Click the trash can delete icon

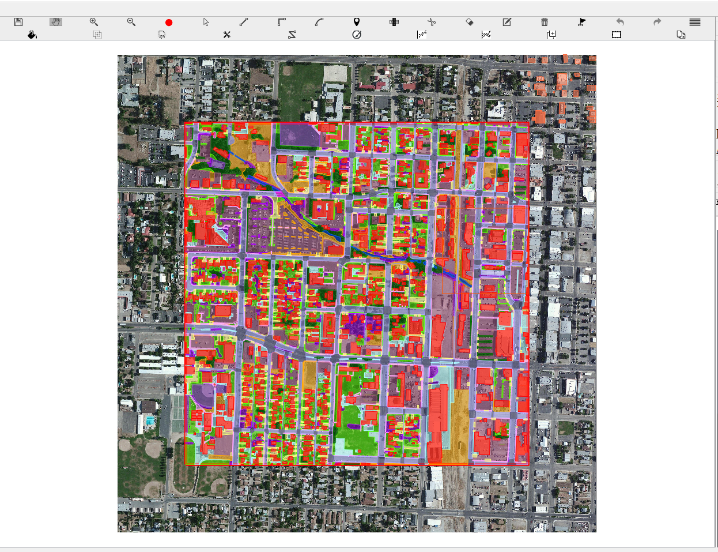pyautogui.click(x=545, y=22)
